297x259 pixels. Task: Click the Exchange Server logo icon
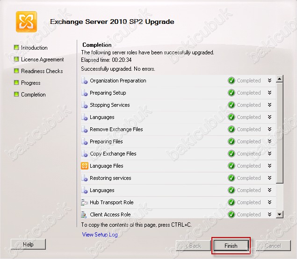(26, 22)
